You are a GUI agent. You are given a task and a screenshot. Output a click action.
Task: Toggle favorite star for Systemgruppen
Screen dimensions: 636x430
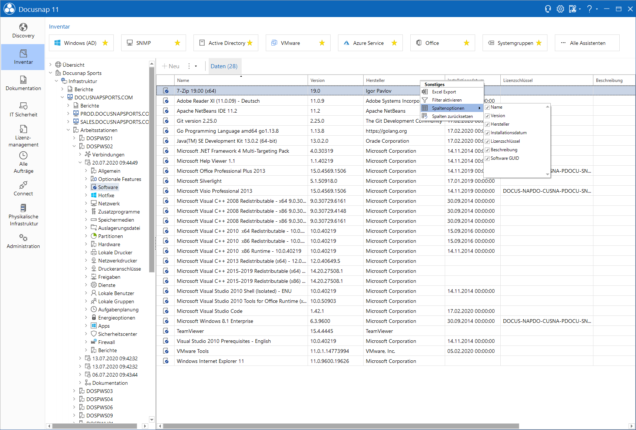(539, 43)
